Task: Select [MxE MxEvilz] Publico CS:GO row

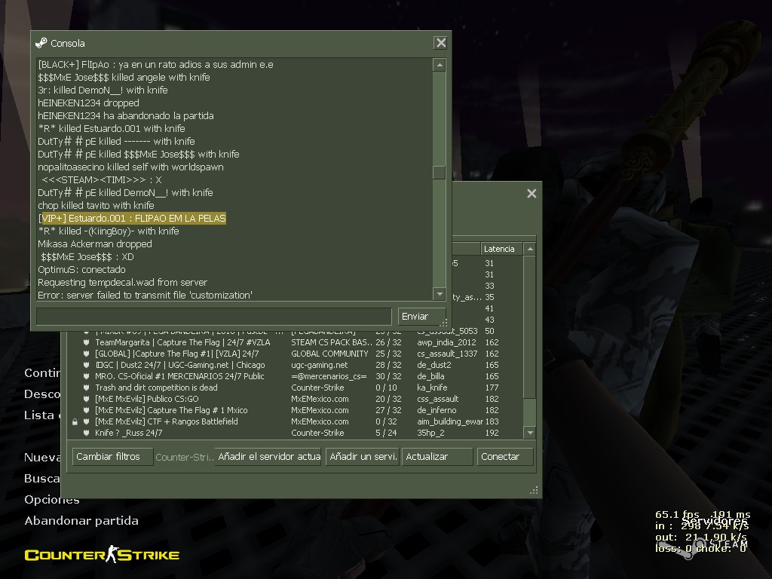Action: click(x=296, y=399)
